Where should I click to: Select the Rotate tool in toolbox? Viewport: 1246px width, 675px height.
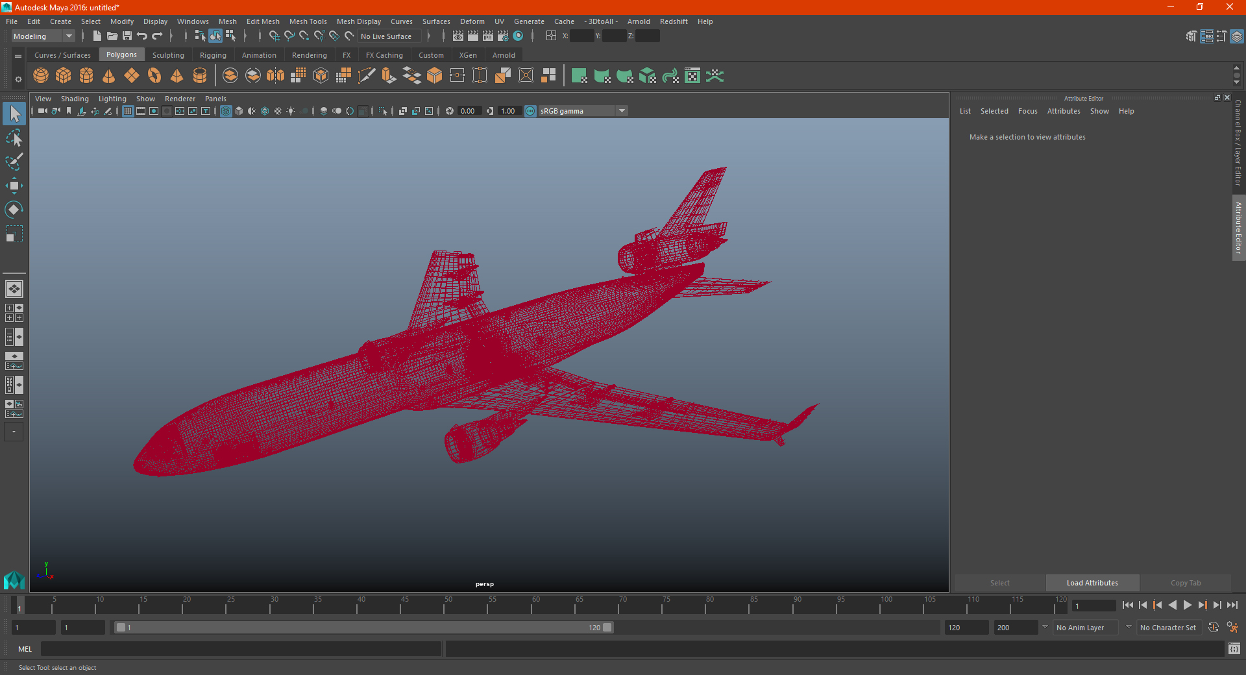coord(14,210)
